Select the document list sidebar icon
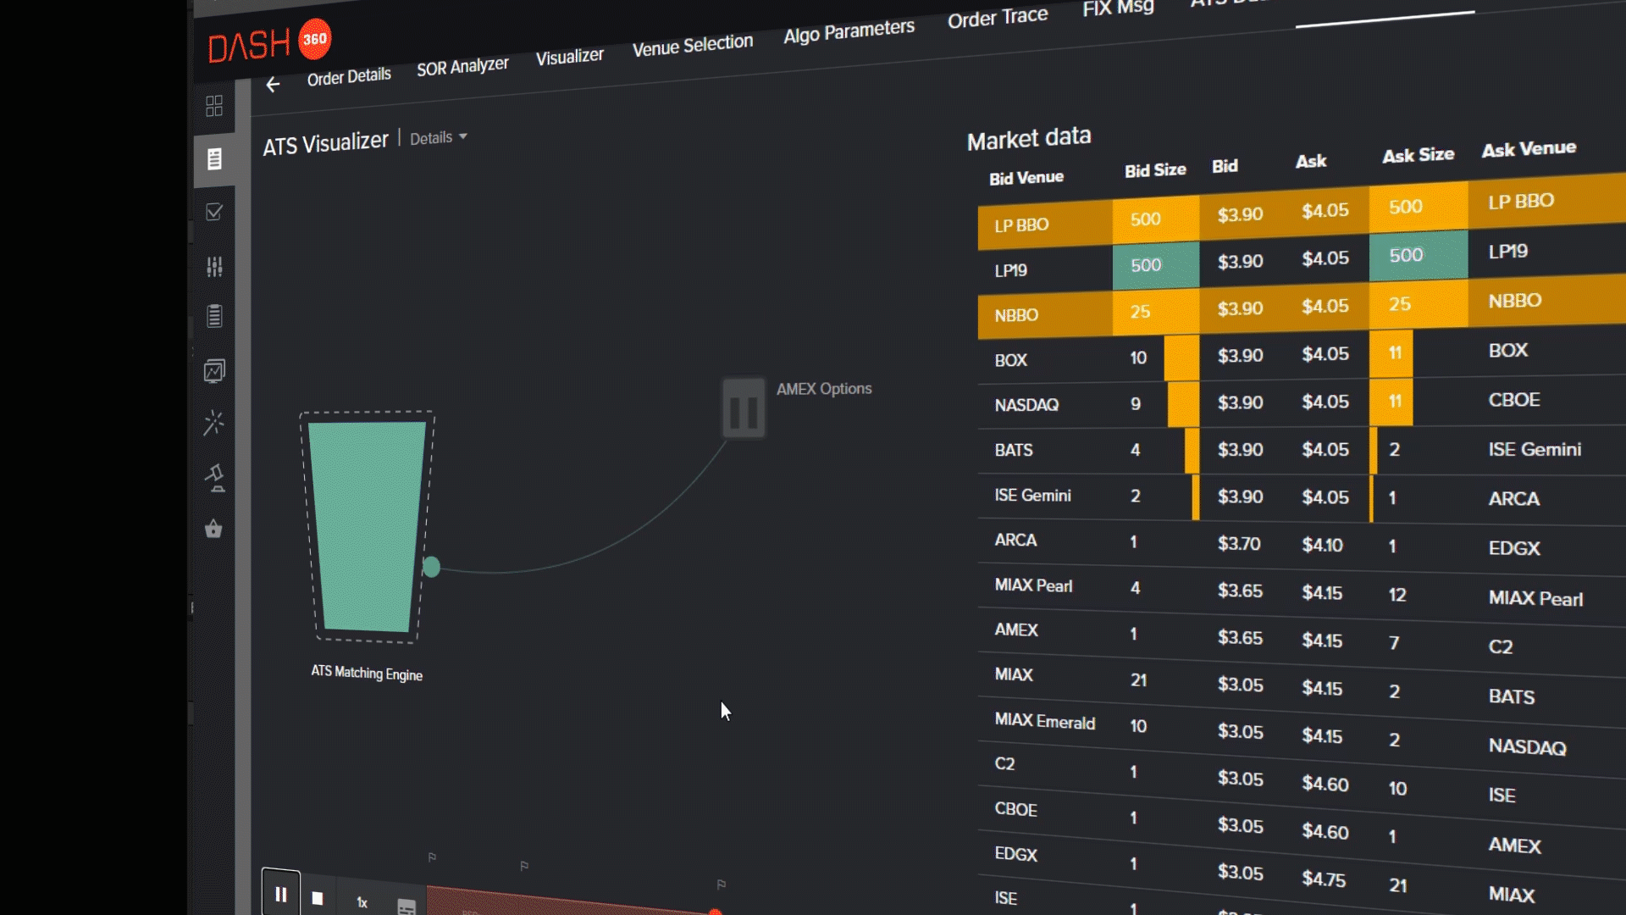The height and width of the screenshot is (915, 1626). pyautogui.click(x=214, y=159)
